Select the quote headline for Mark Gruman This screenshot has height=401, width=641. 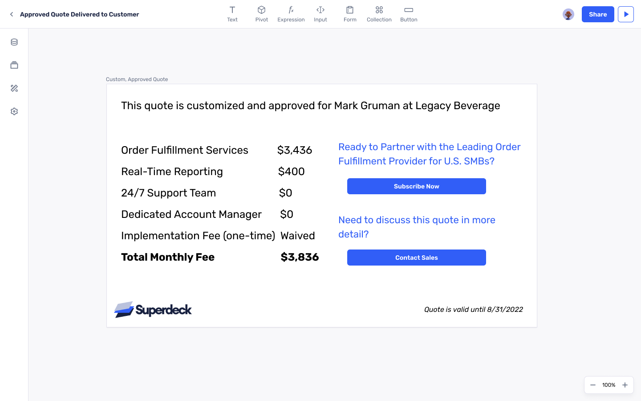(311, 106)
